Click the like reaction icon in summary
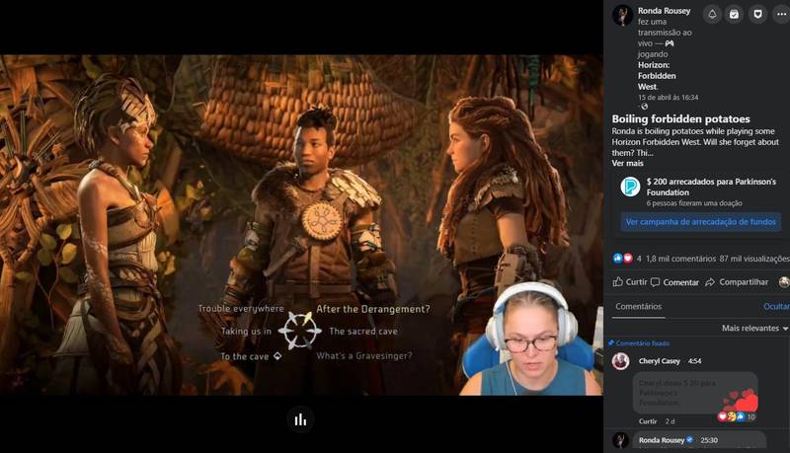The width and height of the screenshot is (790, 453). tap(618, 259)
